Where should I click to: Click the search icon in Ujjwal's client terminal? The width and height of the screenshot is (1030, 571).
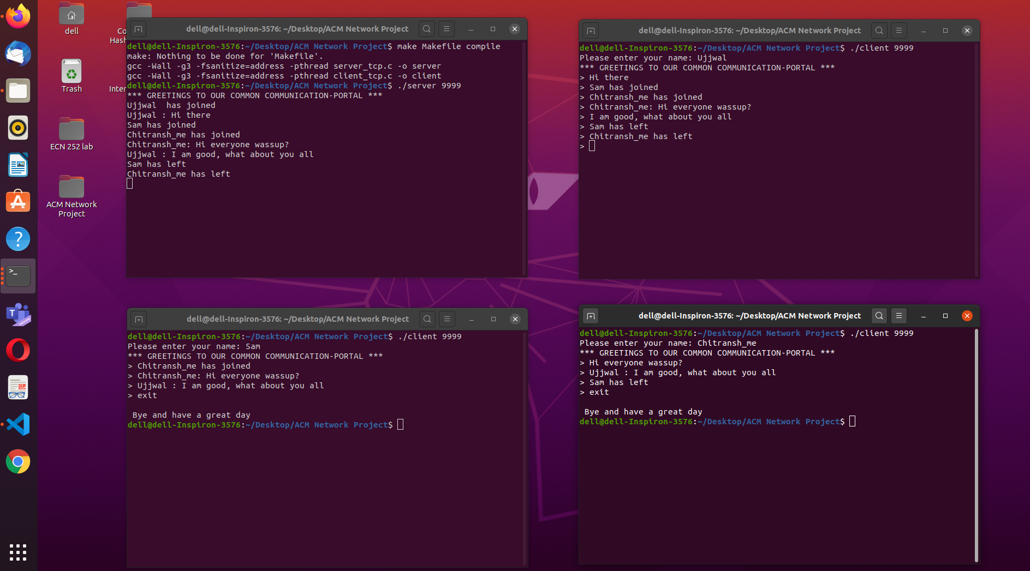click(879, 31)
